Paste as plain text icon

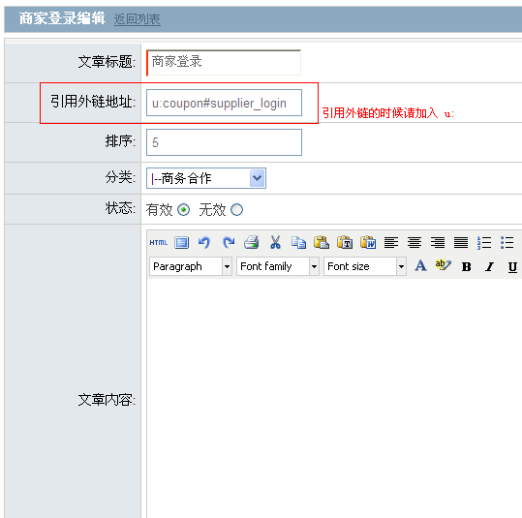(x=345, y=242)
